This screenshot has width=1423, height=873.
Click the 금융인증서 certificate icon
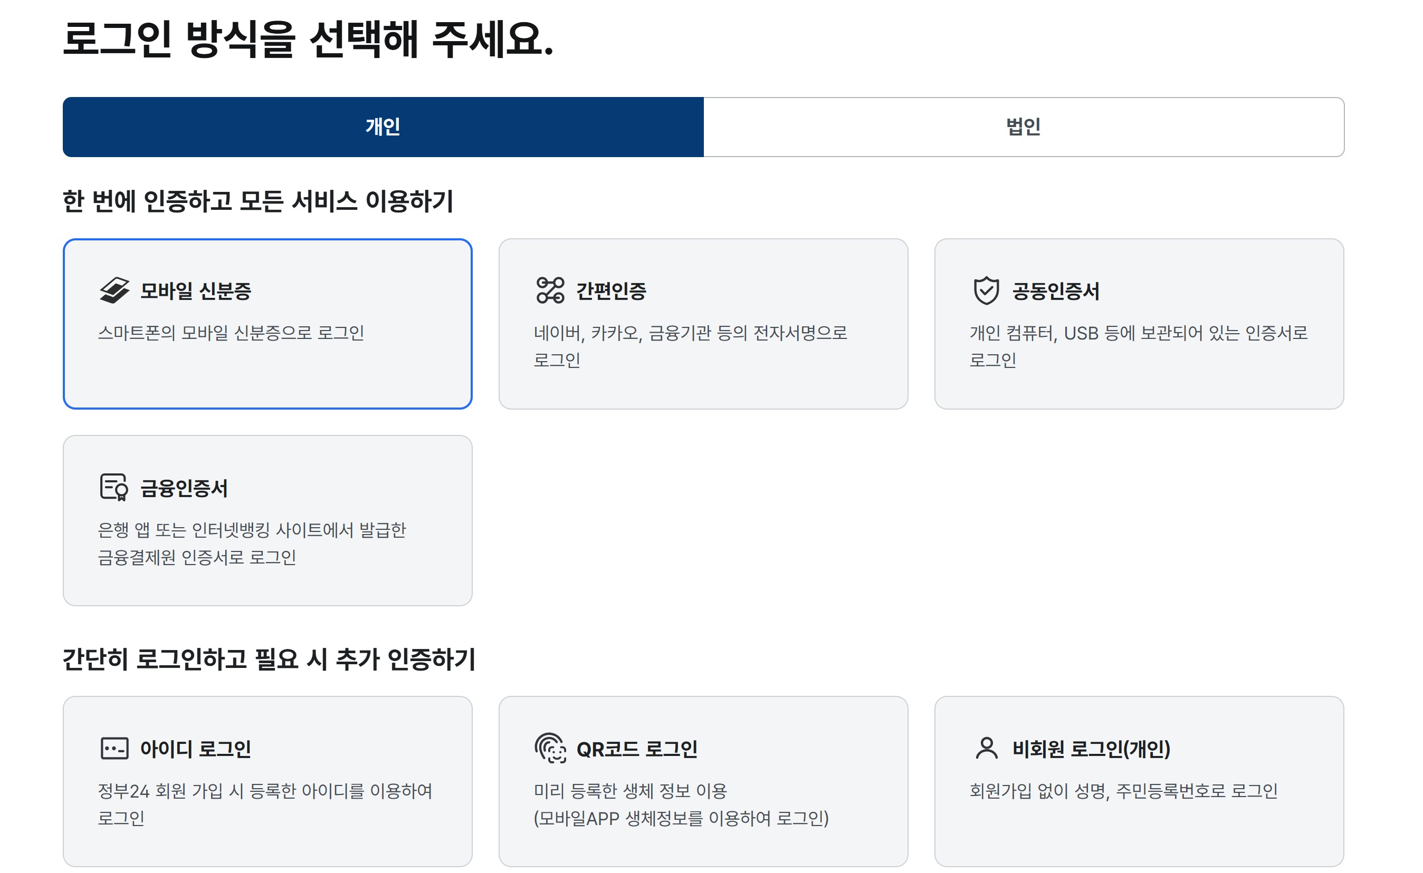pos(114,487)
